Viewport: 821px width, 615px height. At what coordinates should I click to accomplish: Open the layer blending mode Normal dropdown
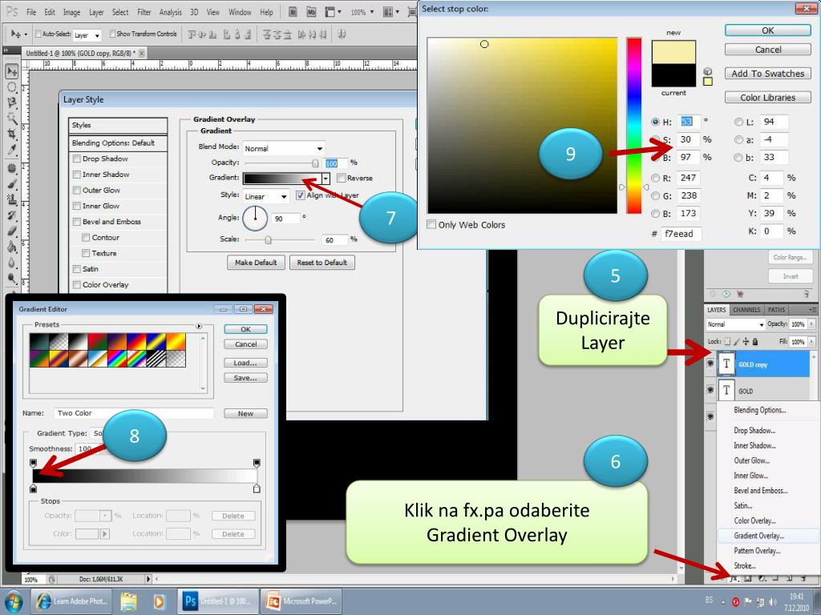(735, 324)
